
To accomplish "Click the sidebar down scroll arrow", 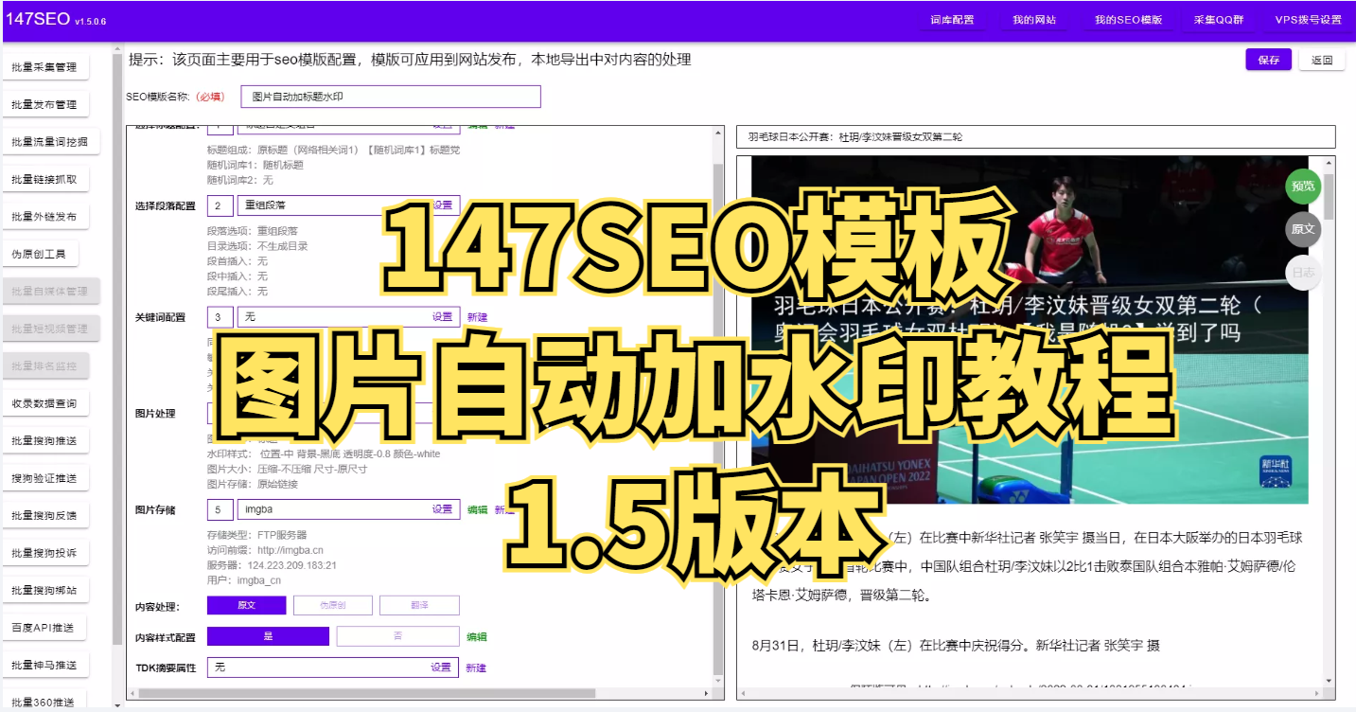I will 117,705.
